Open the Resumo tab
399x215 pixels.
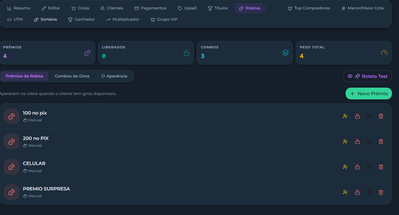coord(19,8)
